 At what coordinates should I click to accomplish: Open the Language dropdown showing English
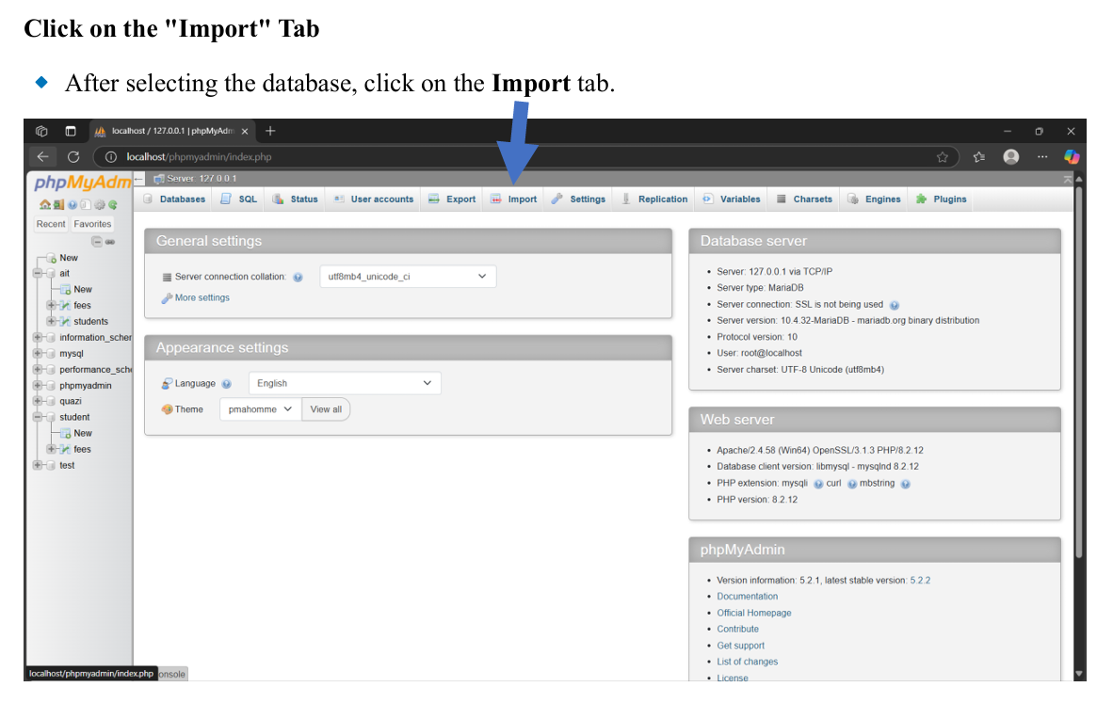tap(345, 383)
